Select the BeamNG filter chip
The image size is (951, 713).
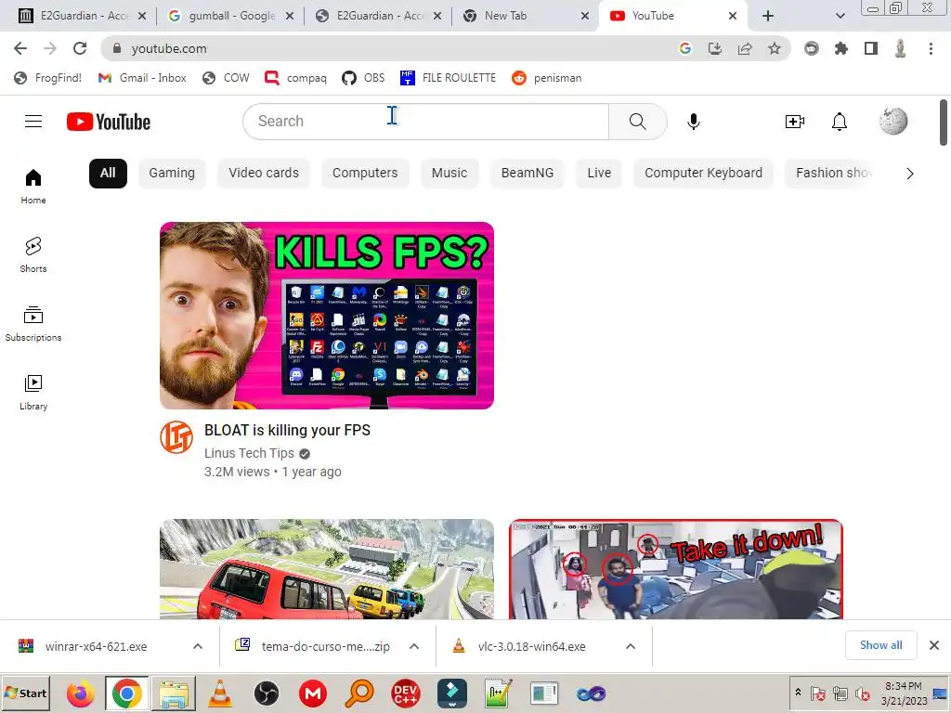[x=528, y=174]
